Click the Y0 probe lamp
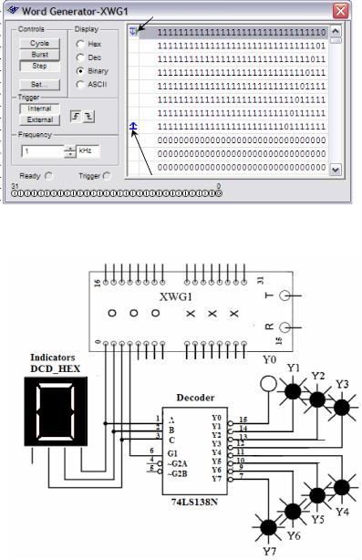 click(268, 384)
